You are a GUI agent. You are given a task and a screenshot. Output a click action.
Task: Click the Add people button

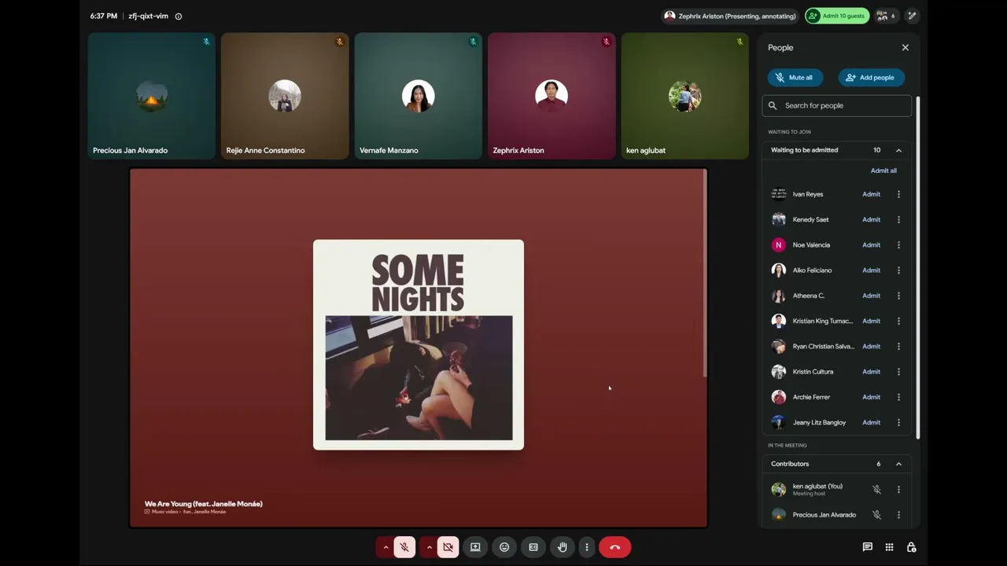[x=871, y=77]
